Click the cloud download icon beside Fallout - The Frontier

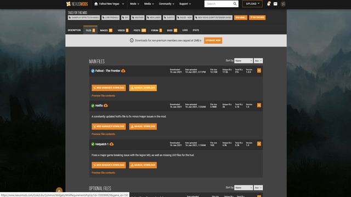pos(123,71)
